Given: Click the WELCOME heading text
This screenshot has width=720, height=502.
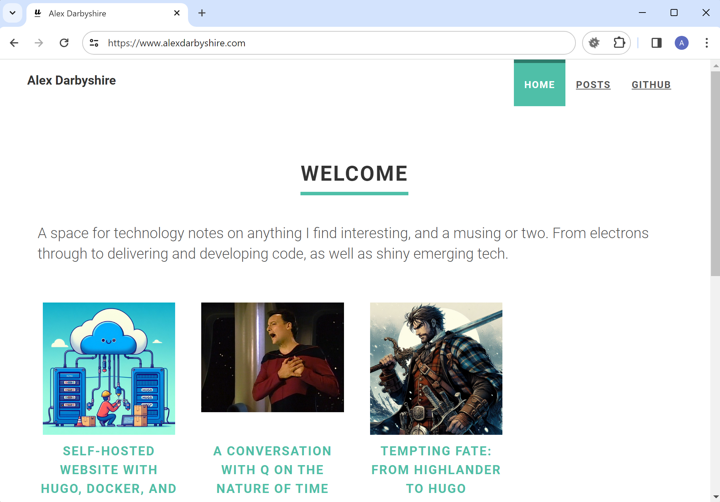Looking at the screenshot, I should click(354, 173).
